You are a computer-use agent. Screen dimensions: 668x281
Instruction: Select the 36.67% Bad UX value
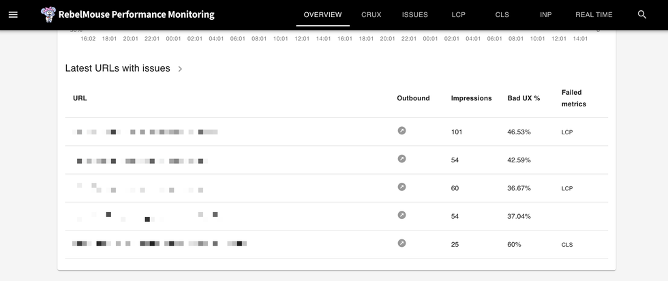point(519,188)
